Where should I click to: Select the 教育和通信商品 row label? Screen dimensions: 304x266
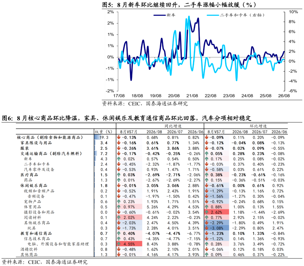point(36,233)
